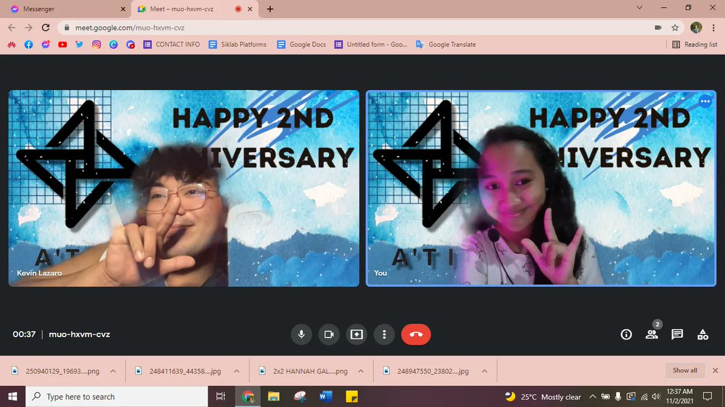The height and width of the screenshot is (407, 725).
Task: Open Untitled form bookmark
Action: click(x=371, y=44)
